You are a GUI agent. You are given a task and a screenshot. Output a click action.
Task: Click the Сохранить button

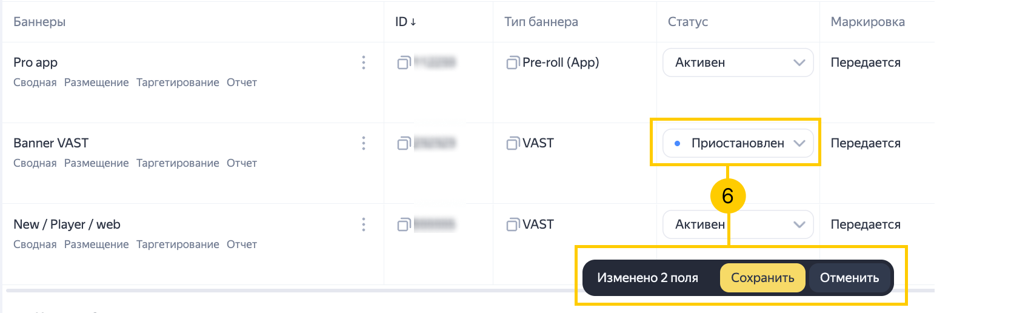pos(762,278)
